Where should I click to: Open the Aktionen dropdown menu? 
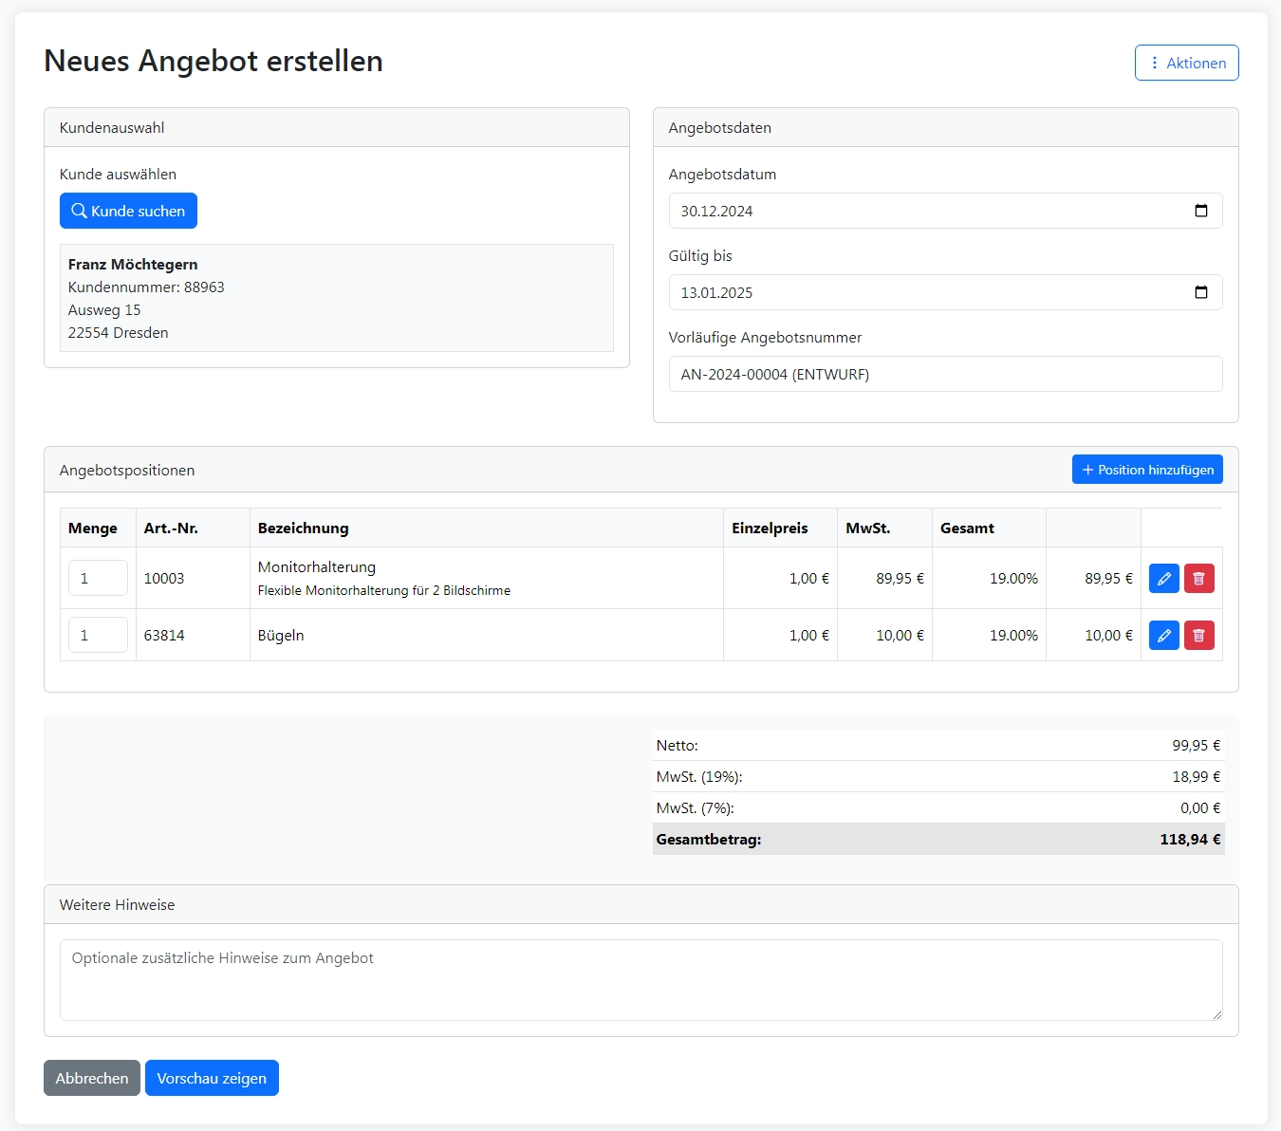pos(1186,63)
